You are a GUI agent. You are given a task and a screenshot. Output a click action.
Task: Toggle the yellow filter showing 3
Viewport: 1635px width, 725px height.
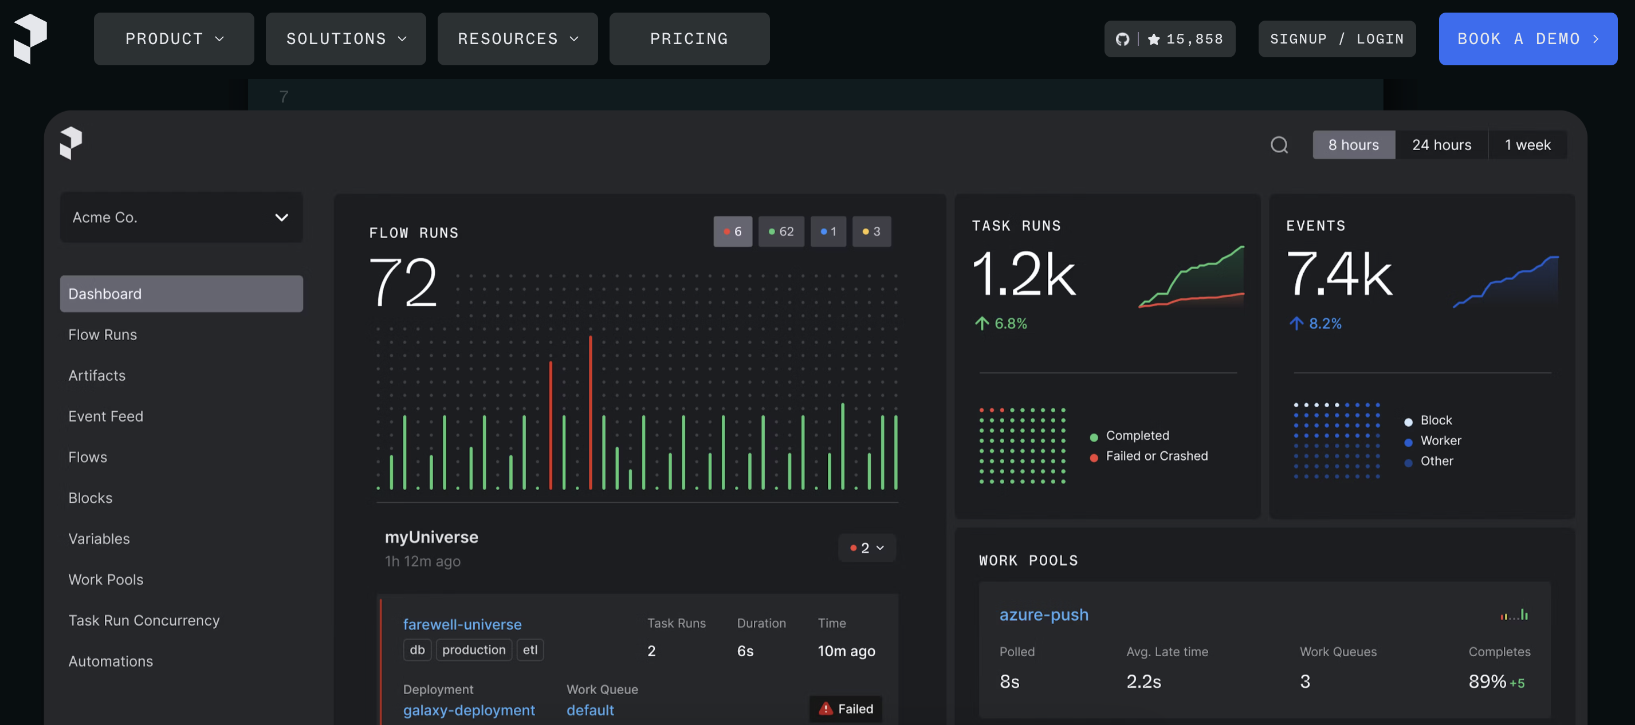point(871,231)
